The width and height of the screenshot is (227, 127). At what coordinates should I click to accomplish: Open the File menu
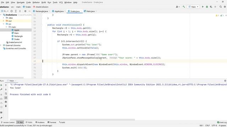pyautogui.click(x=2, y=2)
